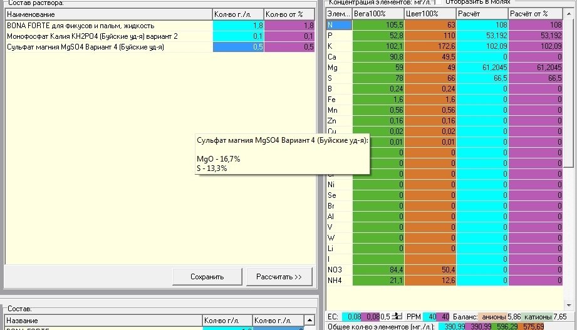Enable the Отобразить в молях checkbox

pos(439,3)
